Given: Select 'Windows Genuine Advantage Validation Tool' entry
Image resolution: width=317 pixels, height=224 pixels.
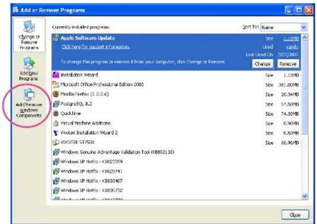Looking at the screenshot, I should (118, 152).
